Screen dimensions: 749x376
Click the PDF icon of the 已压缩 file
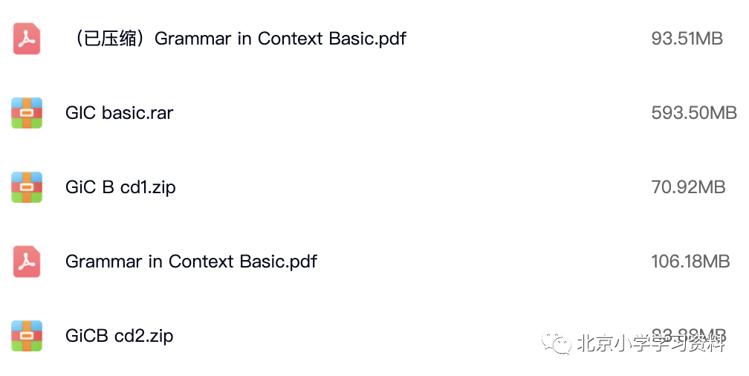coord(27,39)
